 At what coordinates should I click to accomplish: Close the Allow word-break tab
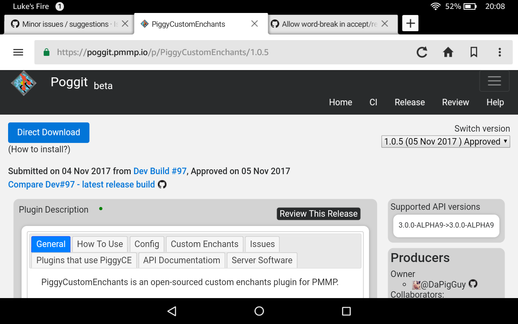[x=385, y=23]
